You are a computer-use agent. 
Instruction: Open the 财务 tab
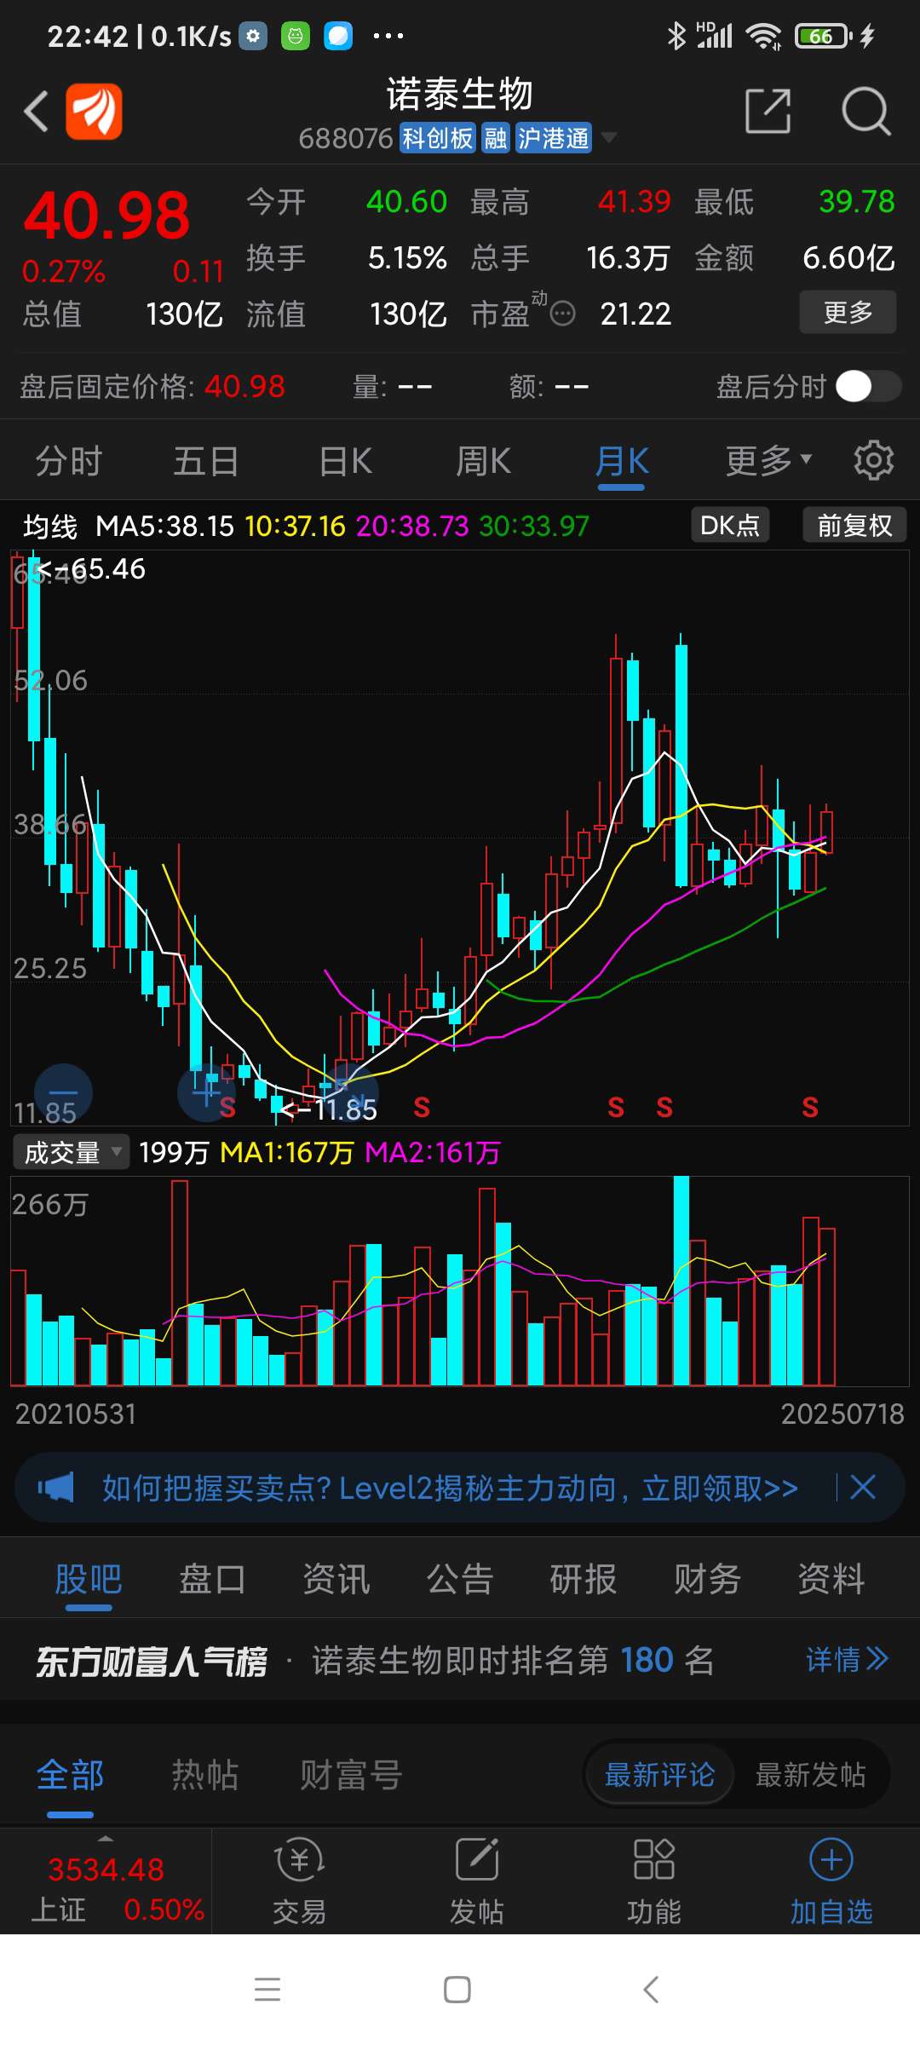pyautogui.click(x=707, y=1579)
